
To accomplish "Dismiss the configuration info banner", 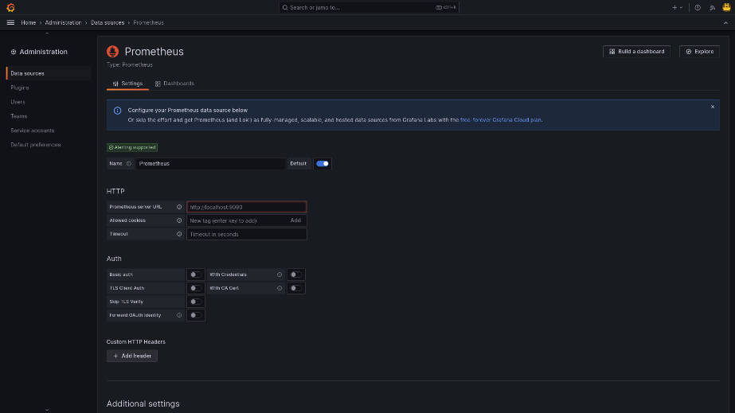I will [713, 107].
